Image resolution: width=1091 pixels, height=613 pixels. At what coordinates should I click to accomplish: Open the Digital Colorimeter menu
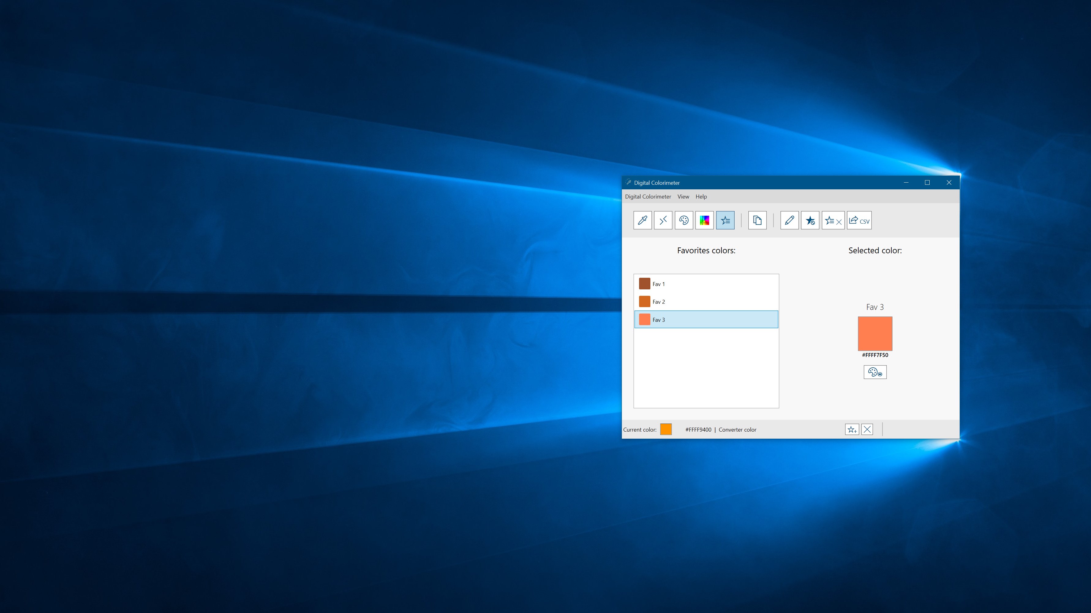point(648,197)
